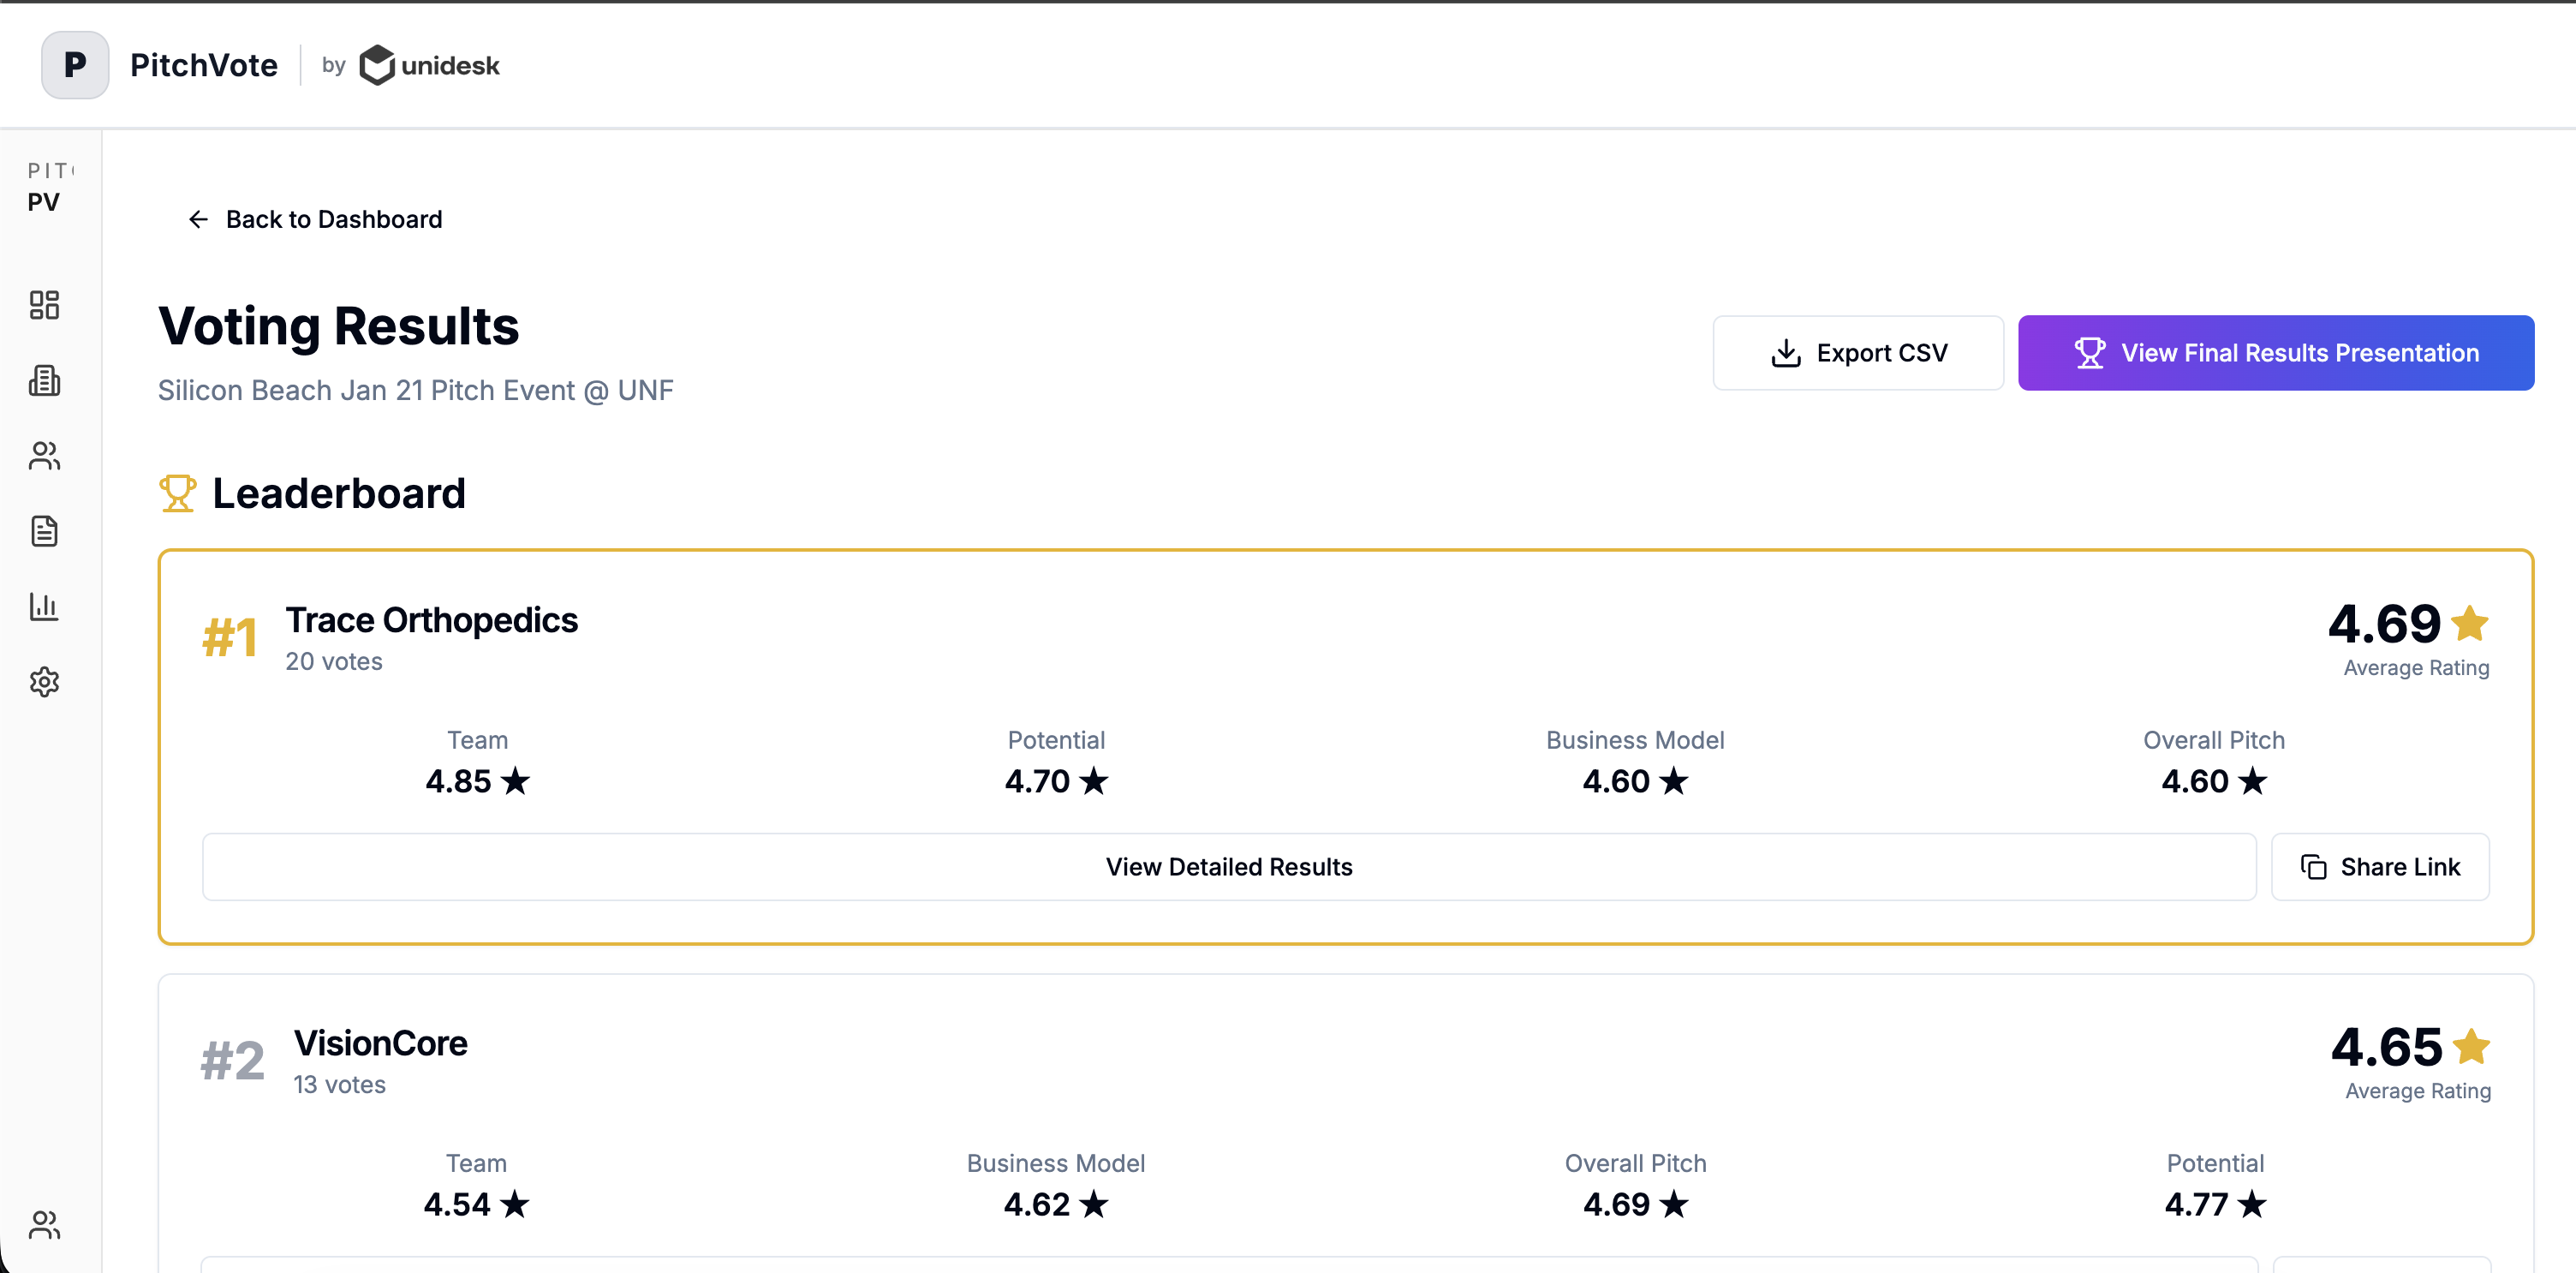Viewport: 2576px width, 1273px height.
Task: Click VisionCore Team score 4.54
Action: point(476,1204)
